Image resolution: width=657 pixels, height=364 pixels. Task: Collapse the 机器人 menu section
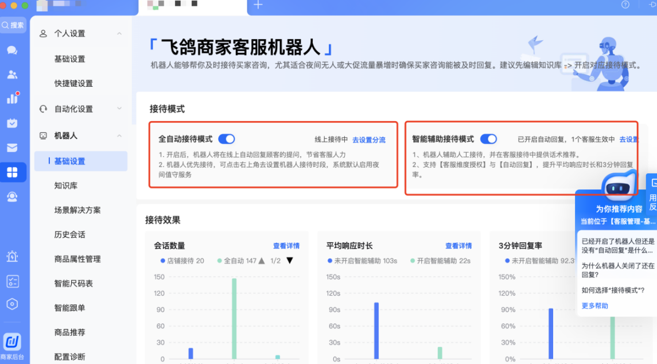(x=119, y=135)
